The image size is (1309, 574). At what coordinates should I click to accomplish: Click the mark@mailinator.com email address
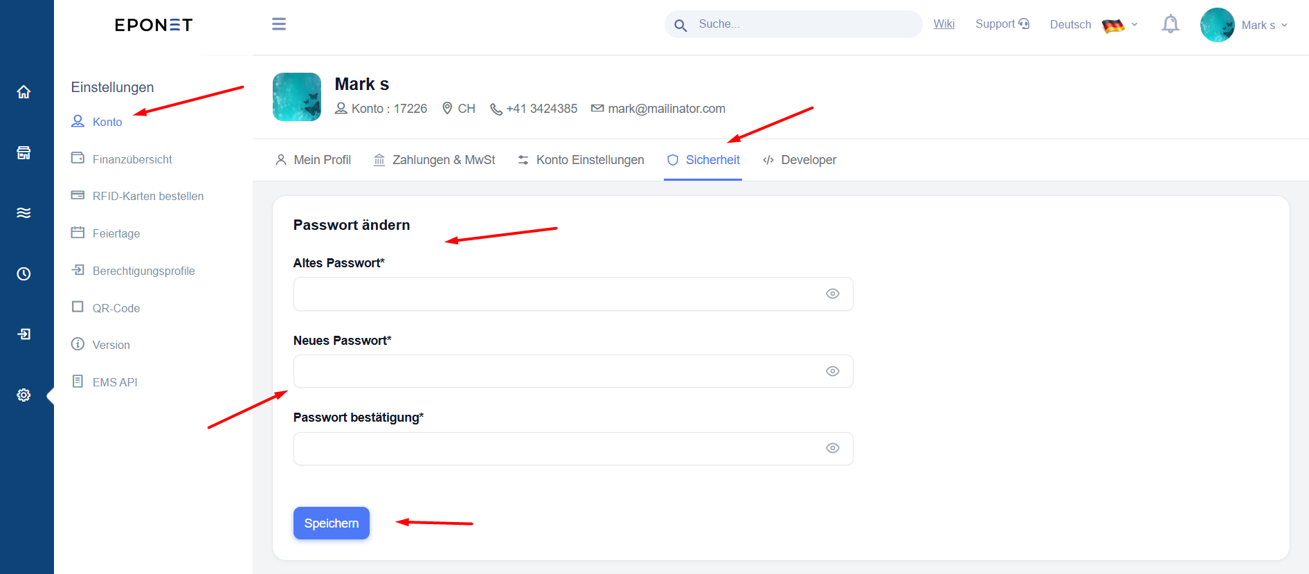tap(667, 109)
